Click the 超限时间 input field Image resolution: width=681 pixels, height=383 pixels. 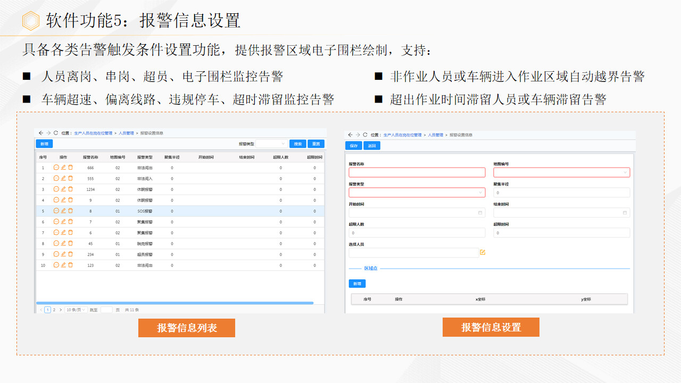[x=562, y=232]
